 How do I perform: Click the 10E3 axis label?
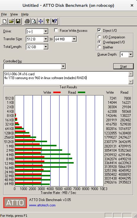click(104, 189)
